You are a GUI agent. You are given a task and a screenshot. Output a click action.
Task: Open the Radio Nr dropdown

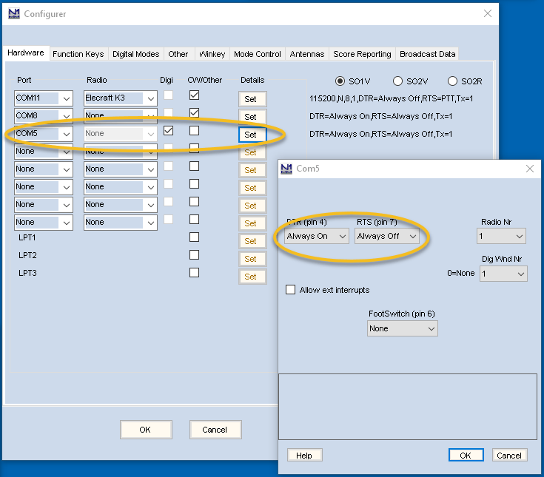click(x=501, y=236)
